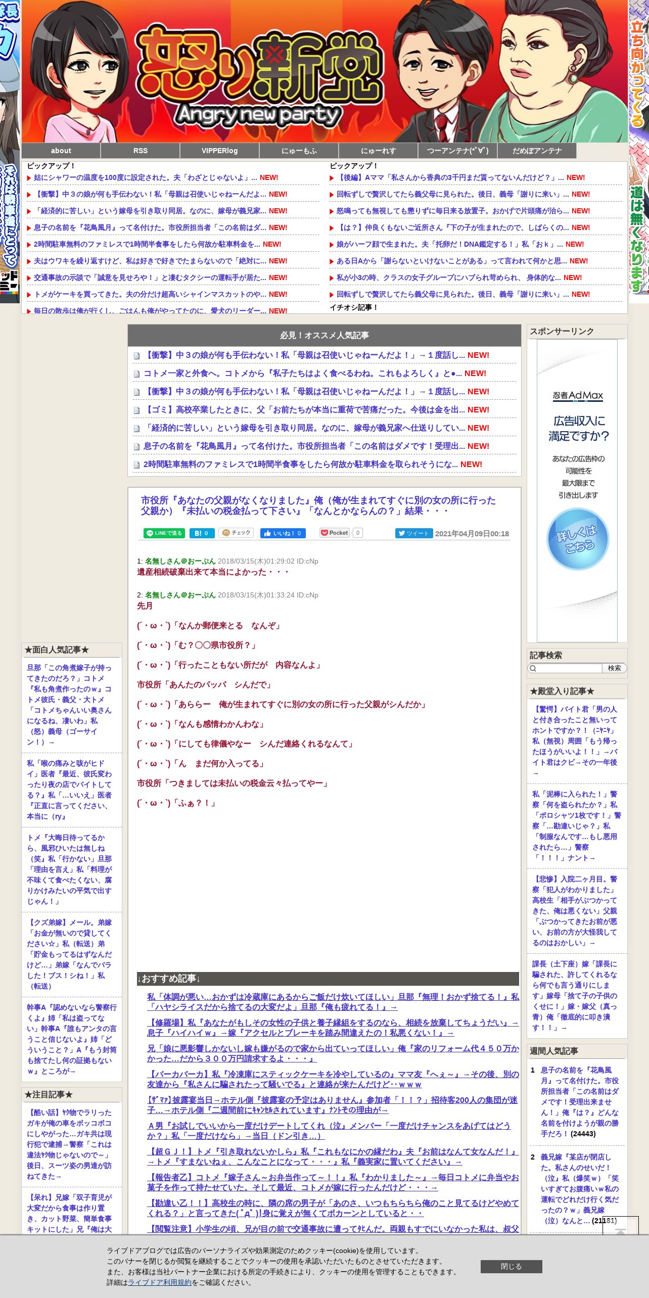Open 殿堂入り article 【悲惨】入院二ヶ月目
The image size is (649, 1298).
point(575,911)
